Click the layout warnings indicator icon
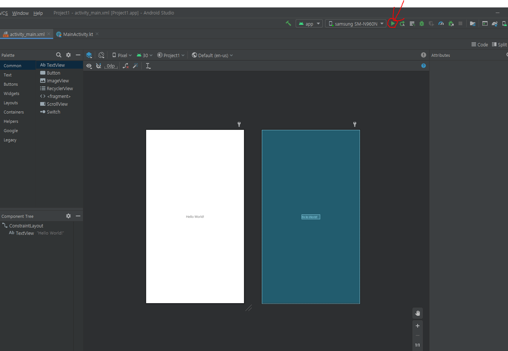This screenshot has height=351, width=508. pyautogui.click(x=424, y=55)
